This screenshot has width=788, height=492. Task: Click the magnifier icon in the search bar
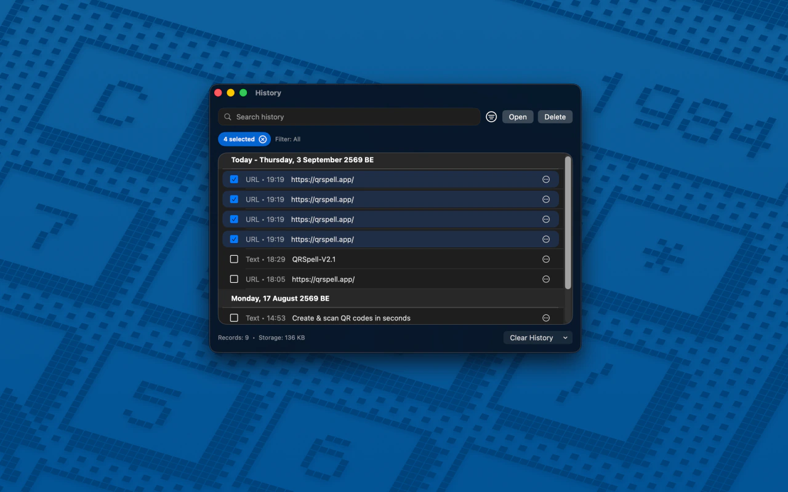pos(228,117)
